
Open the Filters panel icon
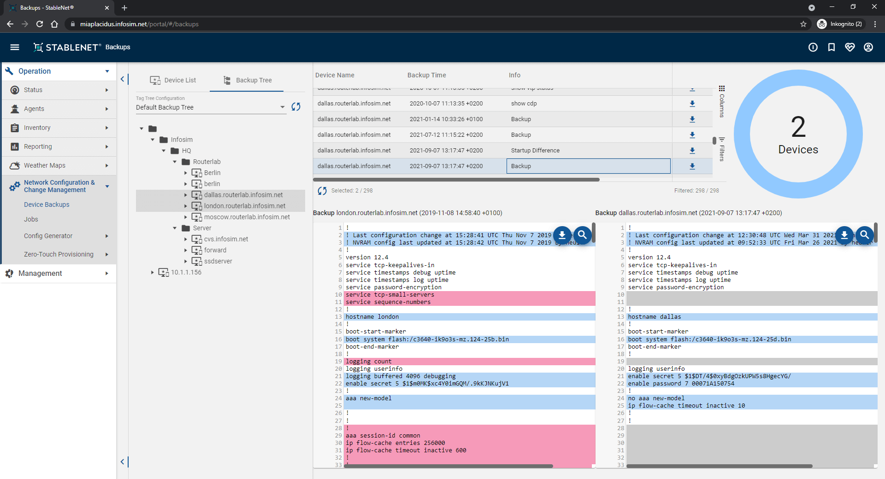pos(722,139)
